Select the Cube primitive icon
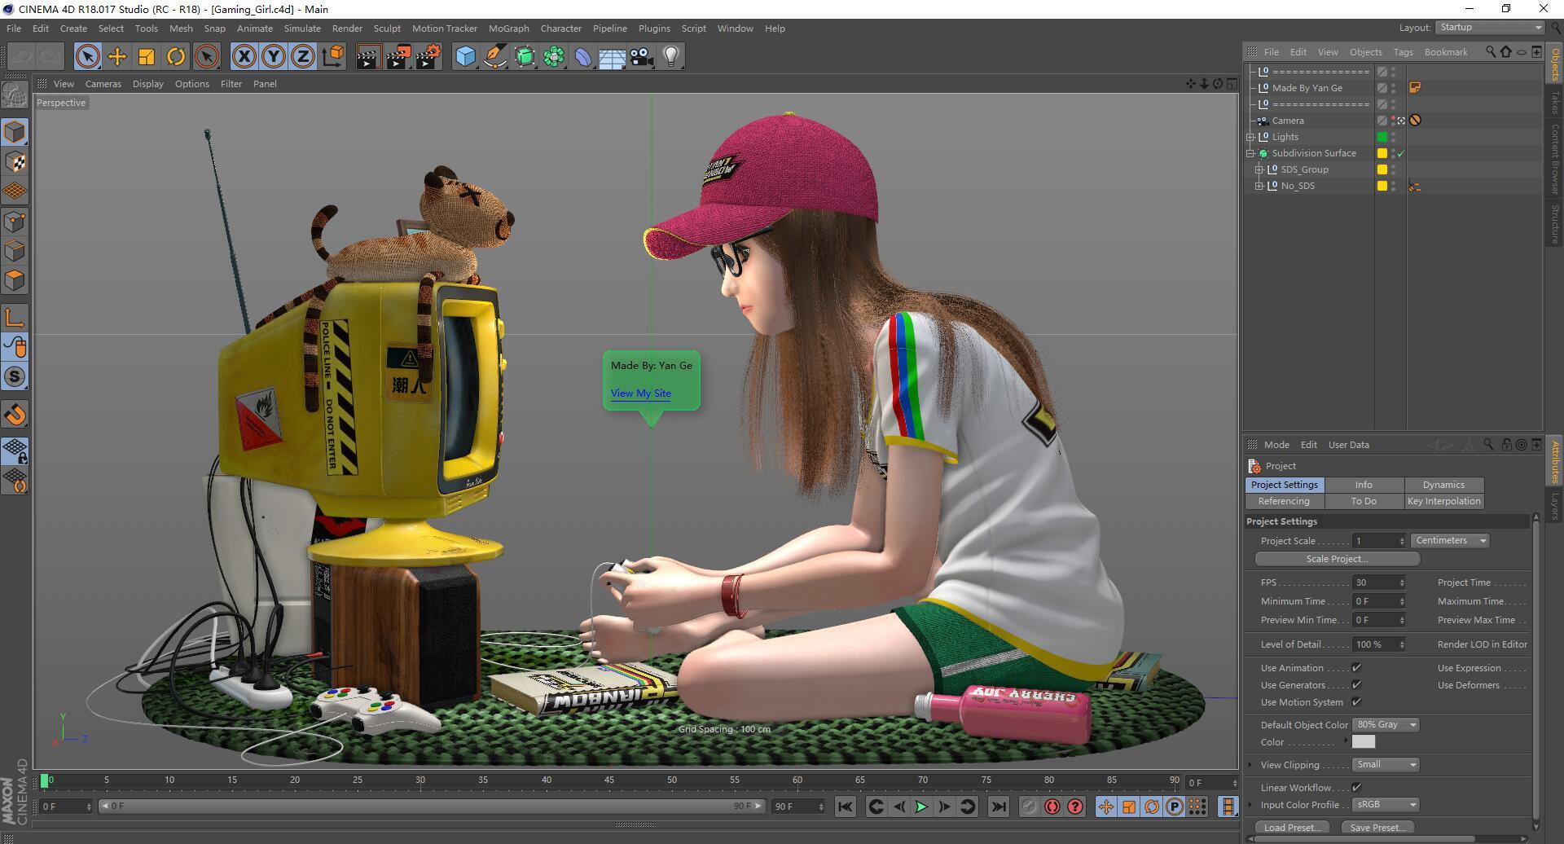 pyautogui.click(x=464, y=56)
